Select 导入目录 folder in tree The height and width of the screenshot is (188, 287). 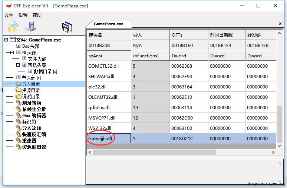(31, 84)
